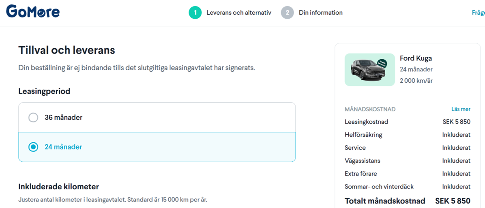Viewport: 485px width, 208px height.
Task: Click the Sommar- och vinterdäck line item
Action: coord(379,187)
